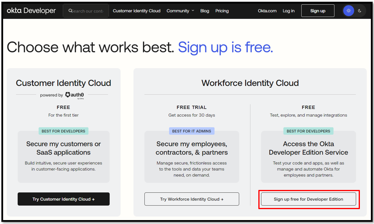Click the 'Sign up is free.' headline text
The image size is (374, 224).
(225, 47)
